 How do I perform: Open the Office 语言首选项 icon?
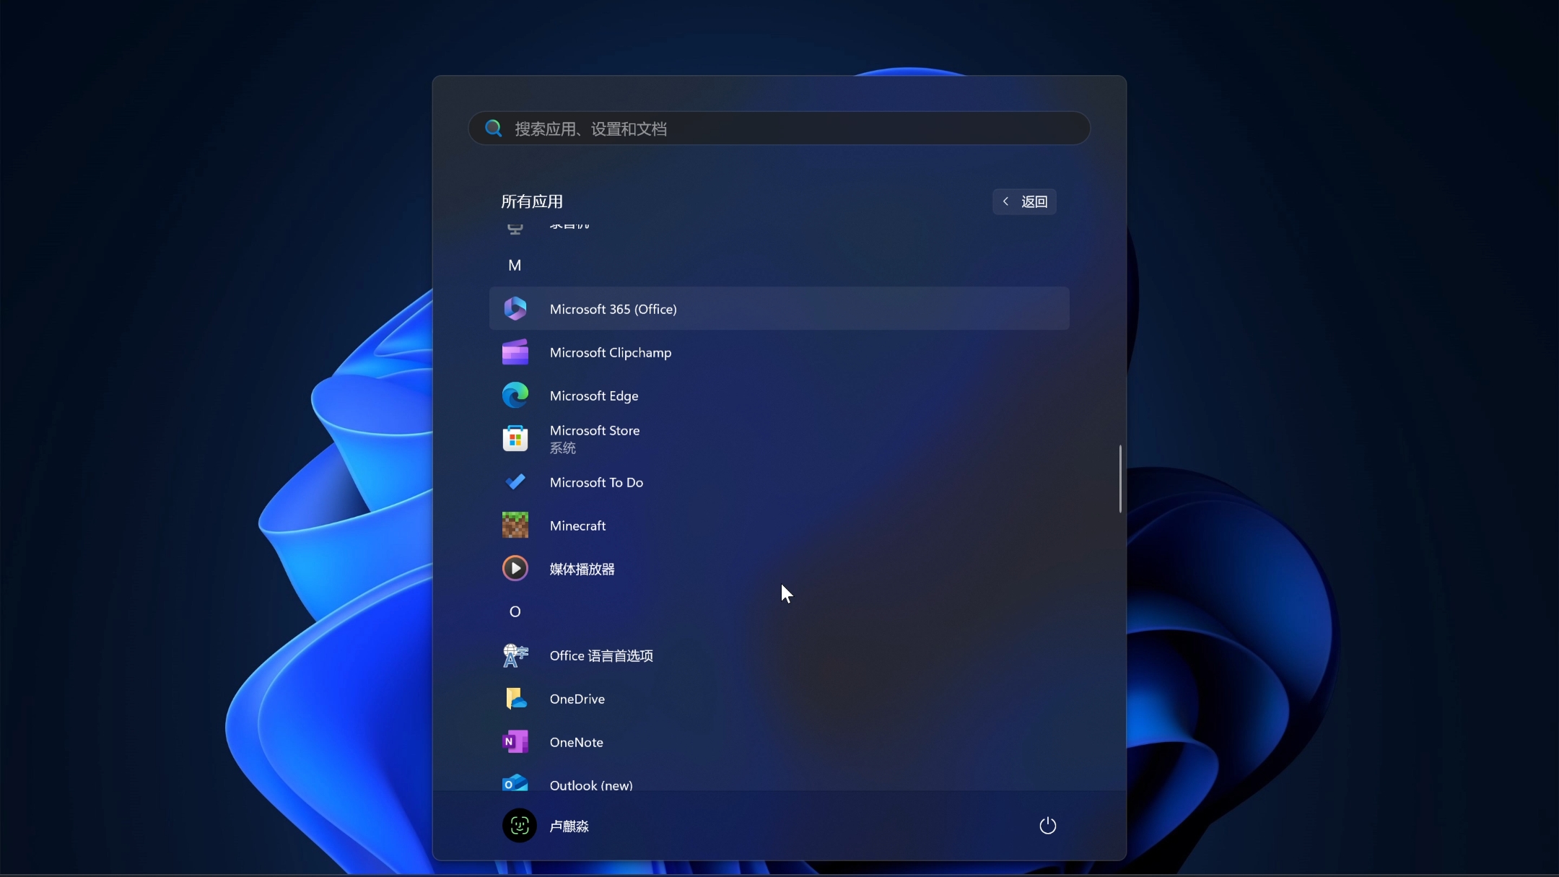515,655
